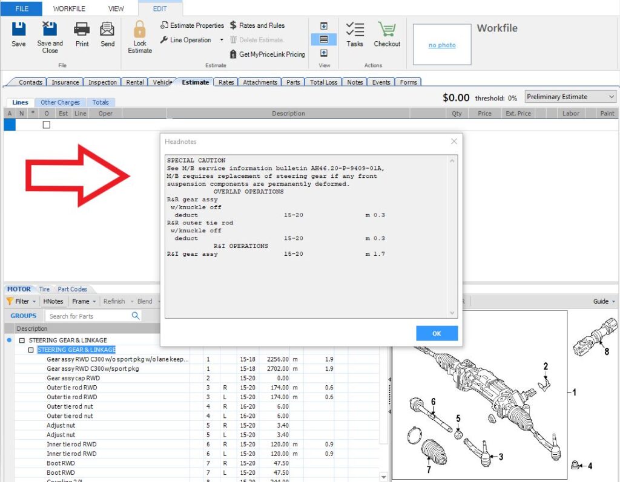Image resolution: width=620 pixels, height=482 pixels.
Task: Open the Filter dropdown menu
Action: point(22,301)
